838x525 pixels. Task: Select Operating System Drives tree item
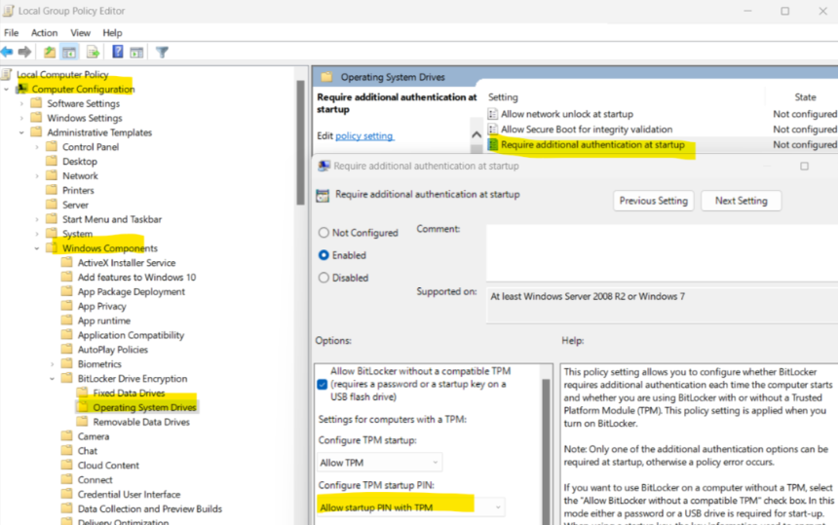(144, 407)
